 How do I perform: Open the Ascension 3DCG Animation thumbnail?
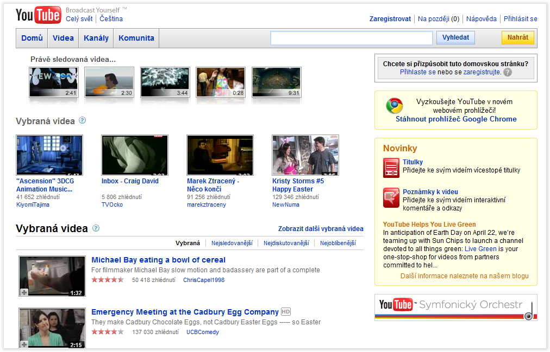tap(49, 155)
